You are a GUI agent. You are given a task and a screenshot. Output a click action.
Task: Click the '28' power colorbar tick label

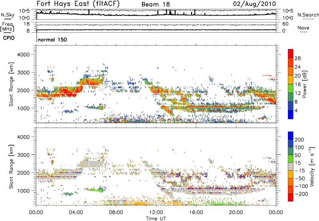[x=297, y=58]
